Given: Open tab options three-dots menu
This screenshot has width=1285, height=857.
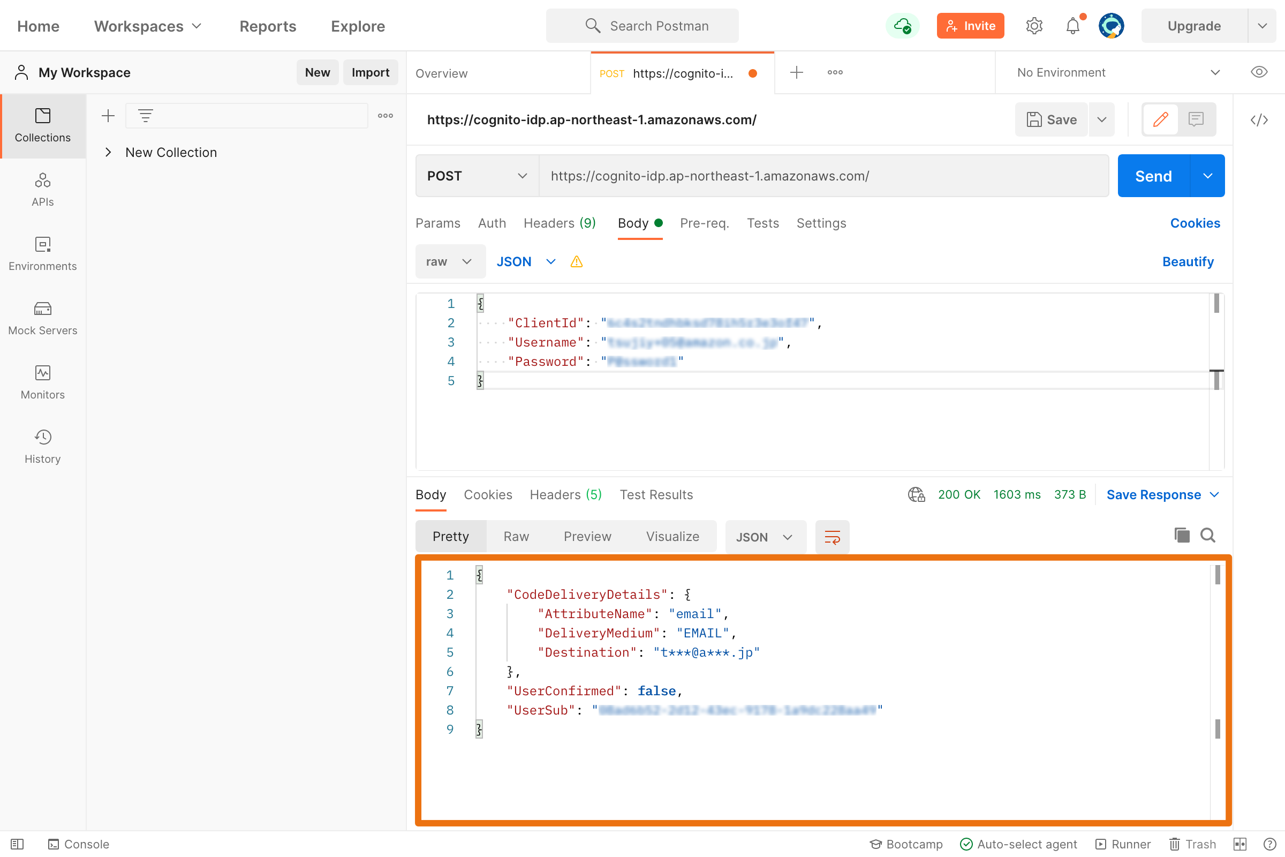Looking at the screenshot, I should coord(835,72).
